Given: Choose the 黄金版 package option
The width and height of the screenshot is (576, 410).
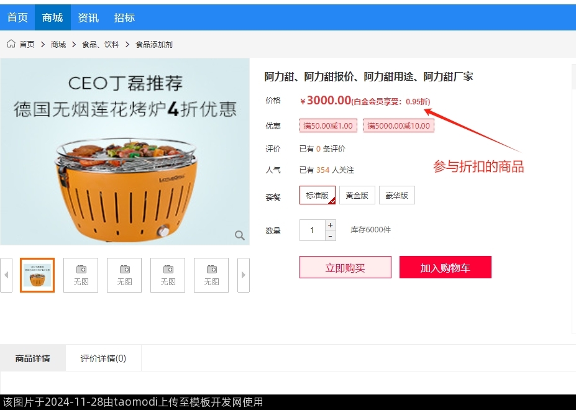Looking at the screenshot, I should [x=357, y=195].
